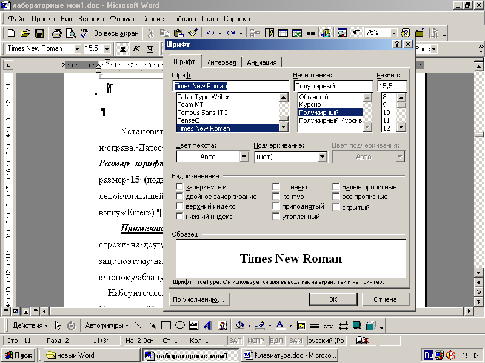Apply underline with the Ч button
This screenshot has width=485, height=363.
point(150,49)
